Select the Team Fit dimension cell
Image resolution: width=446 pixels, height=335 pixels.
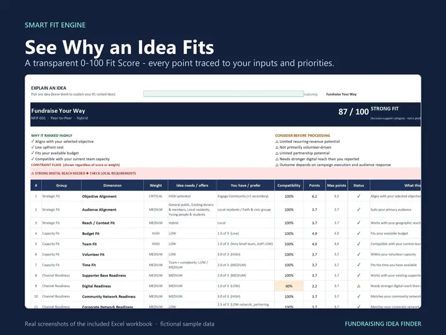pyautogui.click(x=113, y=244)
